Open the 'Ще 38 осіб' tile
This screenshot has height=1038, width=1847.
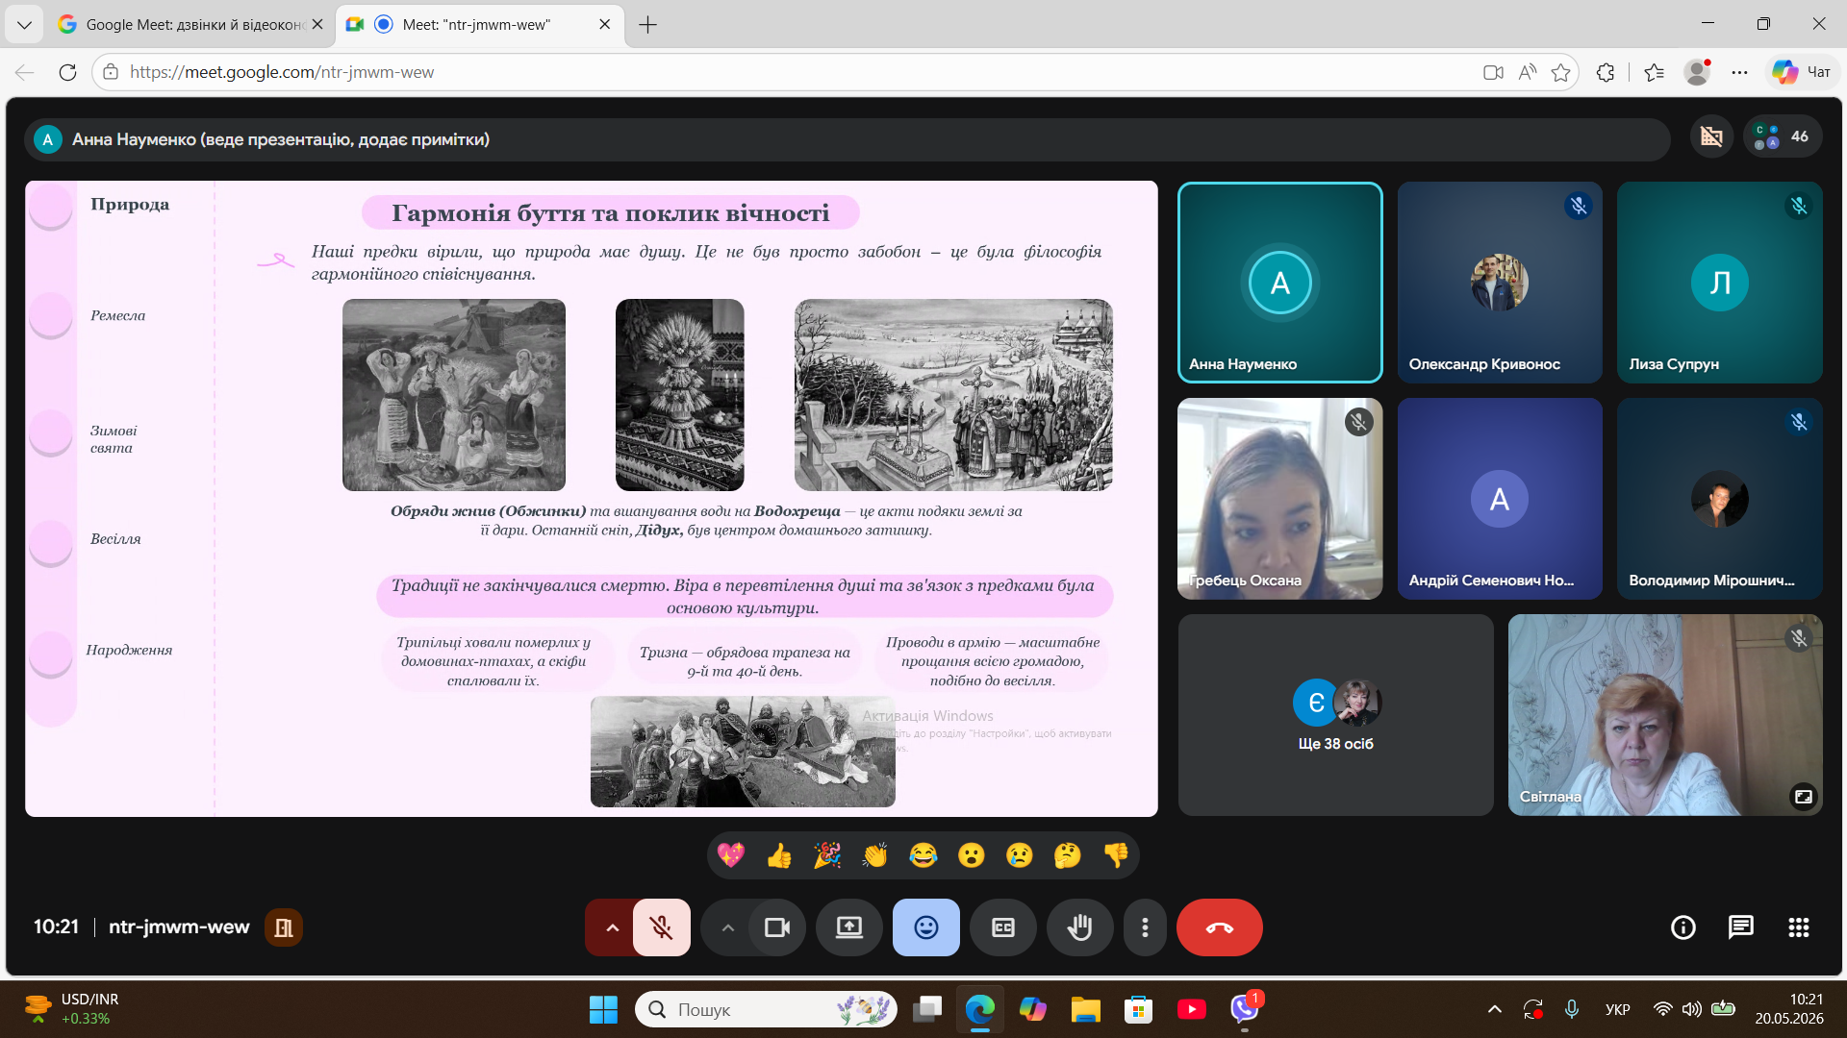click(x=1336, y=715)
